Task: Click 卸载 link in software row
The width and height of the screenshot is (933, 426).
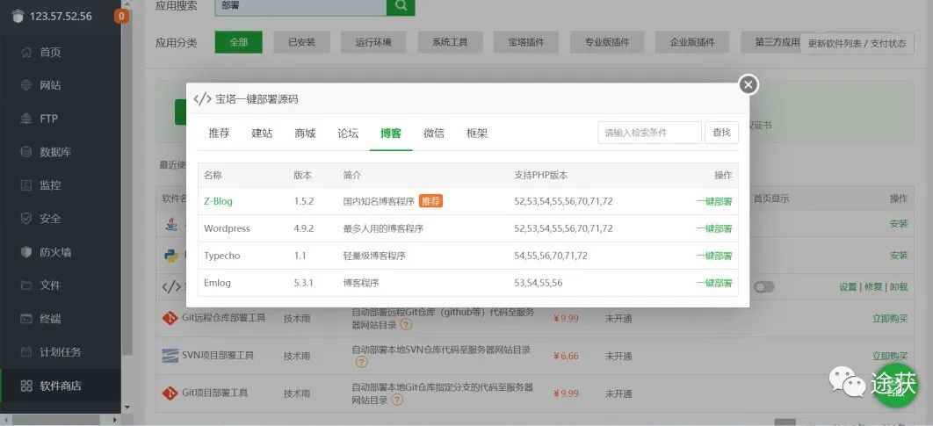Action: (x=900, y=286)
